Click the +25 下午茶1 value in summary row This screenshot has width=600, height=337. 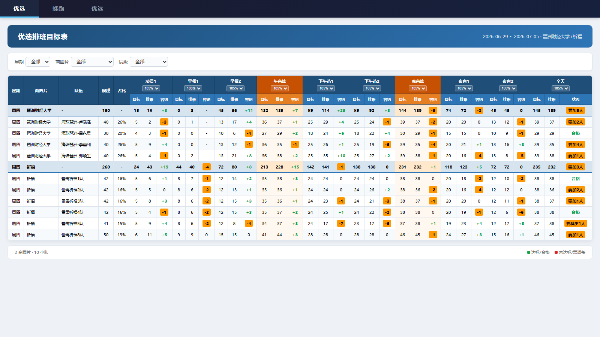(x=341, y=110)
